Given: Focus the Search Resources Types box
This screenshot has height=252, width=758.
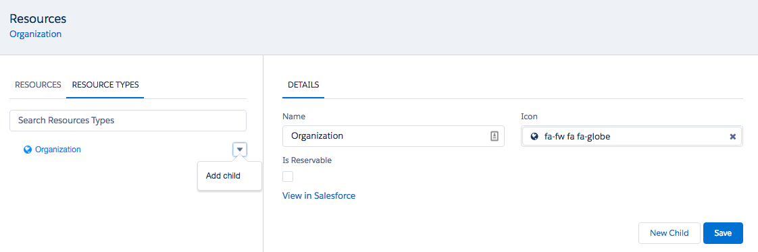Looking at the screenshot, I should pos(128,121).
